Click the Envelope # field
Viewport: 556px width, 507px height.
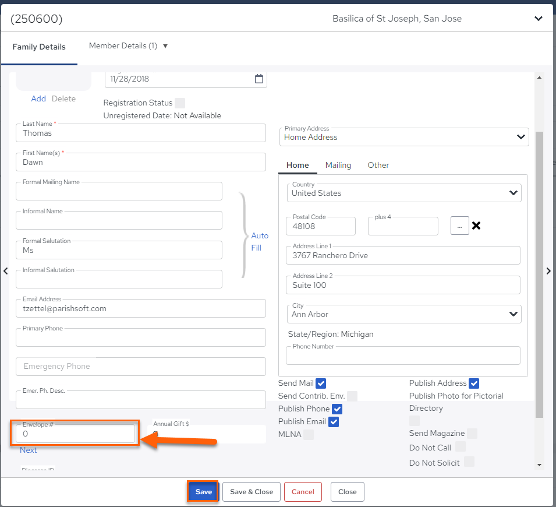75,434
